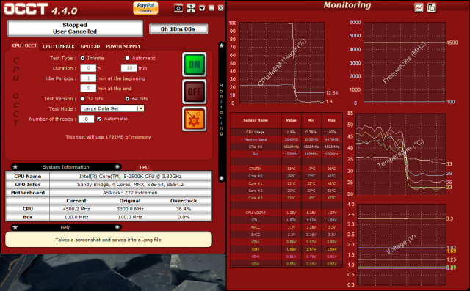Click the 4500.2 MHz current CPU value
The image size is (470, 291).
pyautogui.click(x=76, y=209)
